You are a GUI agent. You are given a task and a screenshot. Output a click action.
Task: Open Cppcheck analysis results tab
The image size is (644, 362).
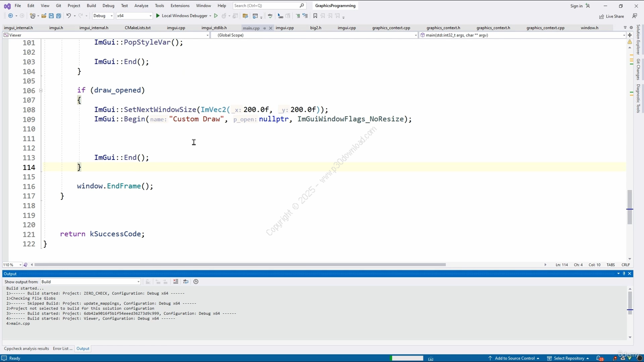[x=27, y=348]
